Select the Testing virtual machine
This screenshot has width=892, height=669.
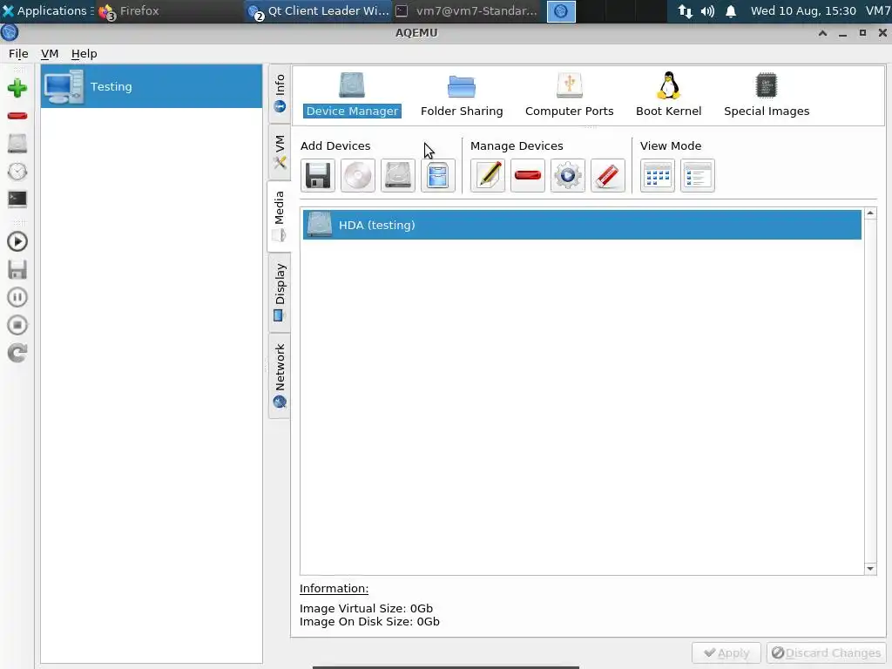click(x=152, y=86)
